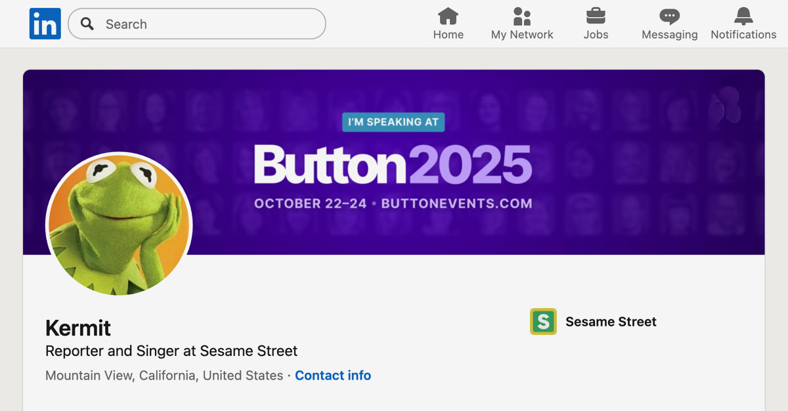Select the Messaging nav label

pos(669,35)
